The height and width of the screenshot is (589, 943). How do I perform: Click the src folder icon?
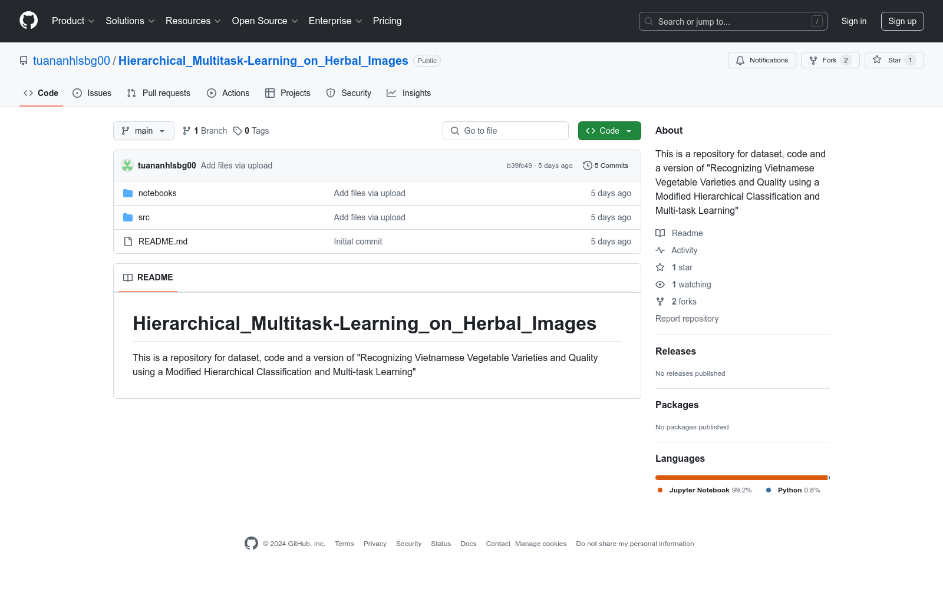coord(128,217)
